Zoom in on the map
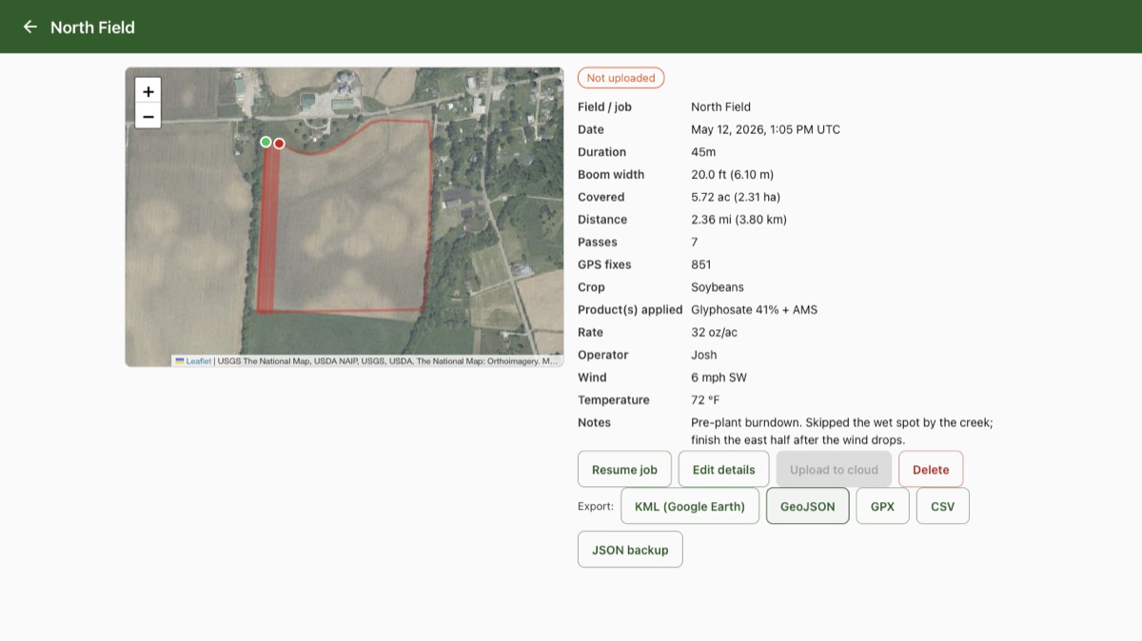Viewport: 1142px width, 641px height. (148, 91)
